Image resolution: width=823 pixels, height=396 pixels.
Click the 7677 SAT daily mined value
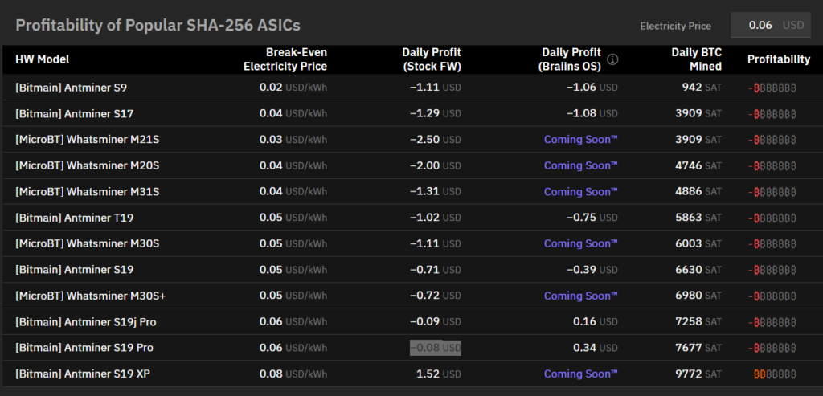698,348
